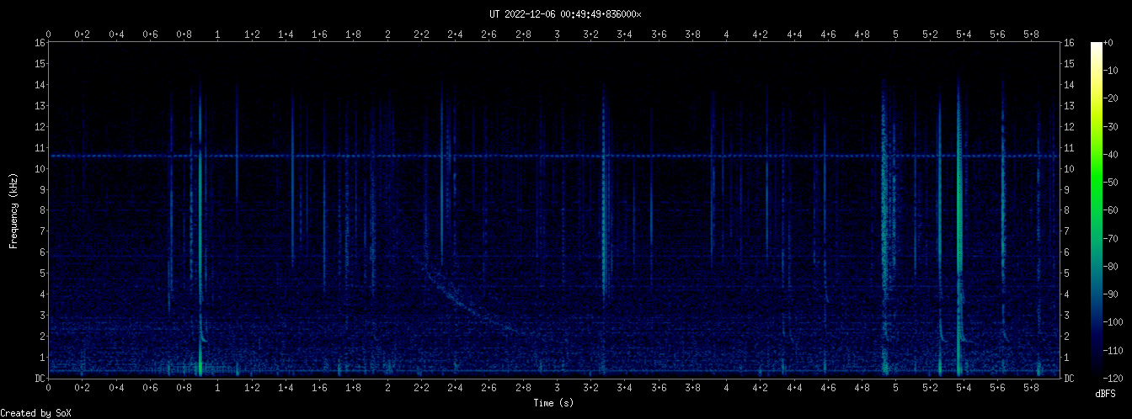This screenshot has height=419, width=1132.
Task: Click "5" on the bottom time axis
Action: pyautogui.click(x=895, y=388)
